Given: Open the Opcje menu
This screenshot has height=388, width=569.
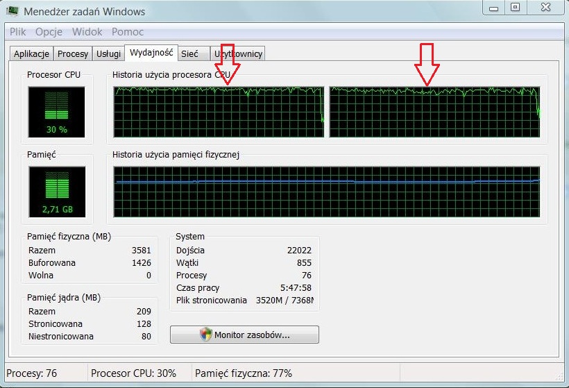Looking at the screenshot, I should (49, 32).
